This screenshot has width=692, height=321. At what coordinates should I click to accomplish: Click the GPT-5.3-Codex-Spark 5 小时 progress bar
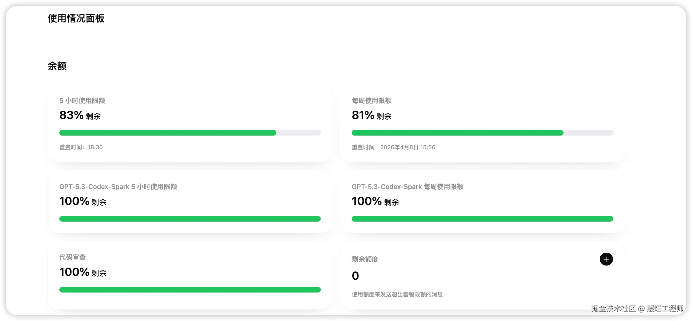click(x=190, y=219)
